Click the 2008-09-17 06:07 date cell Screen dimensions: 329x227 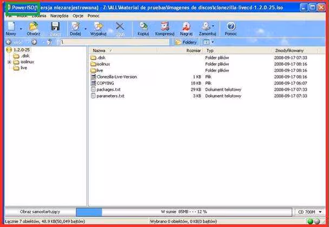point(291,83)
